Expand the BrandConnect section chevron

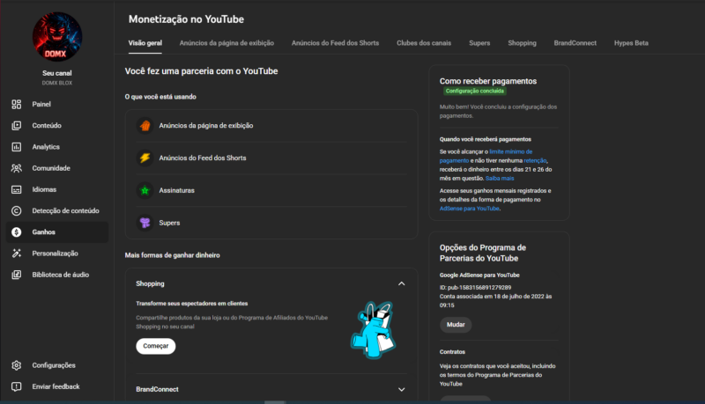tap(402, 390)
